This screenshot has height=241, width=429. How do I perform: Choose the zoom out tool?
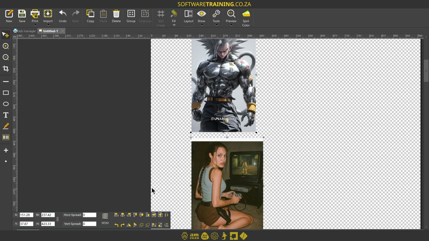coord(6,57)
